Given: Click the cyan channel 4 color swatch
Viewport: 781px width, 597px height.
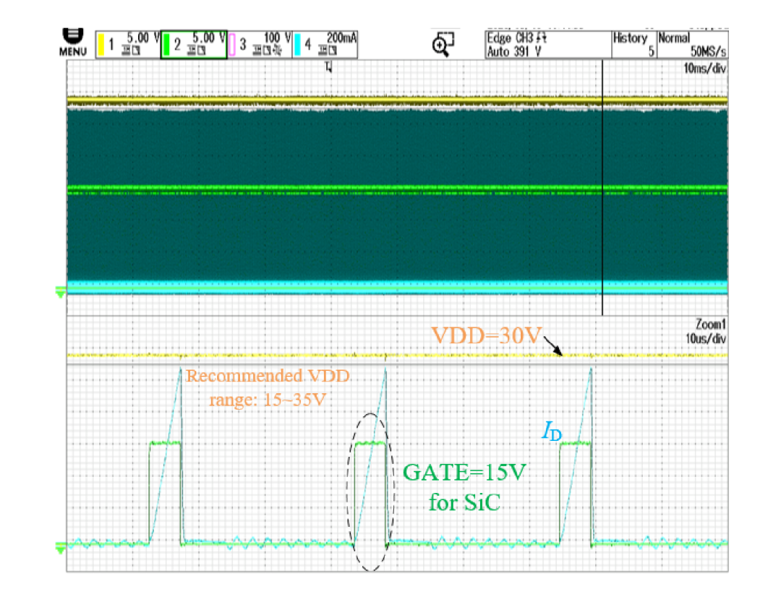Looking at the screenshot, I should (297, 44).
